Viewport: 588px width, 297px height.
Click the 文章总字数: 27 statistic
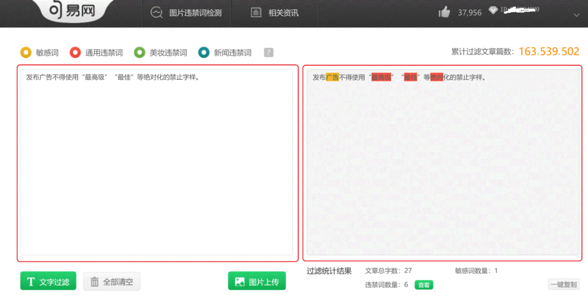[x=389, y=271]
